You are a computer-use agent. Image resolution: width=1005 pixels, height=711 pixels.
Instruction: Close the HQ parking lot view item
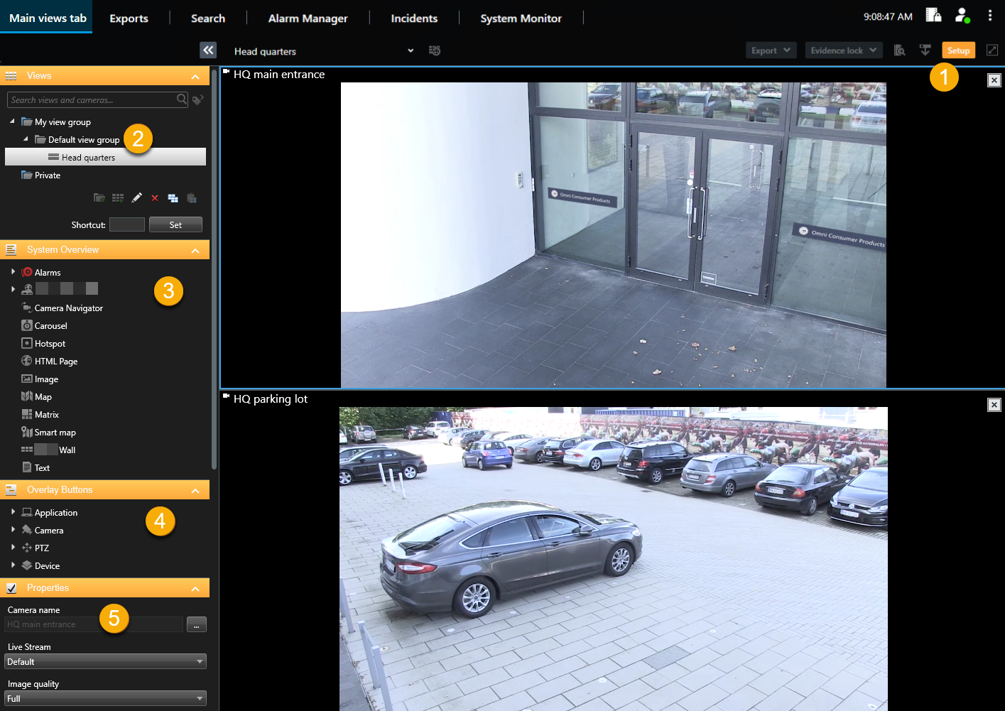click(994, 405)
